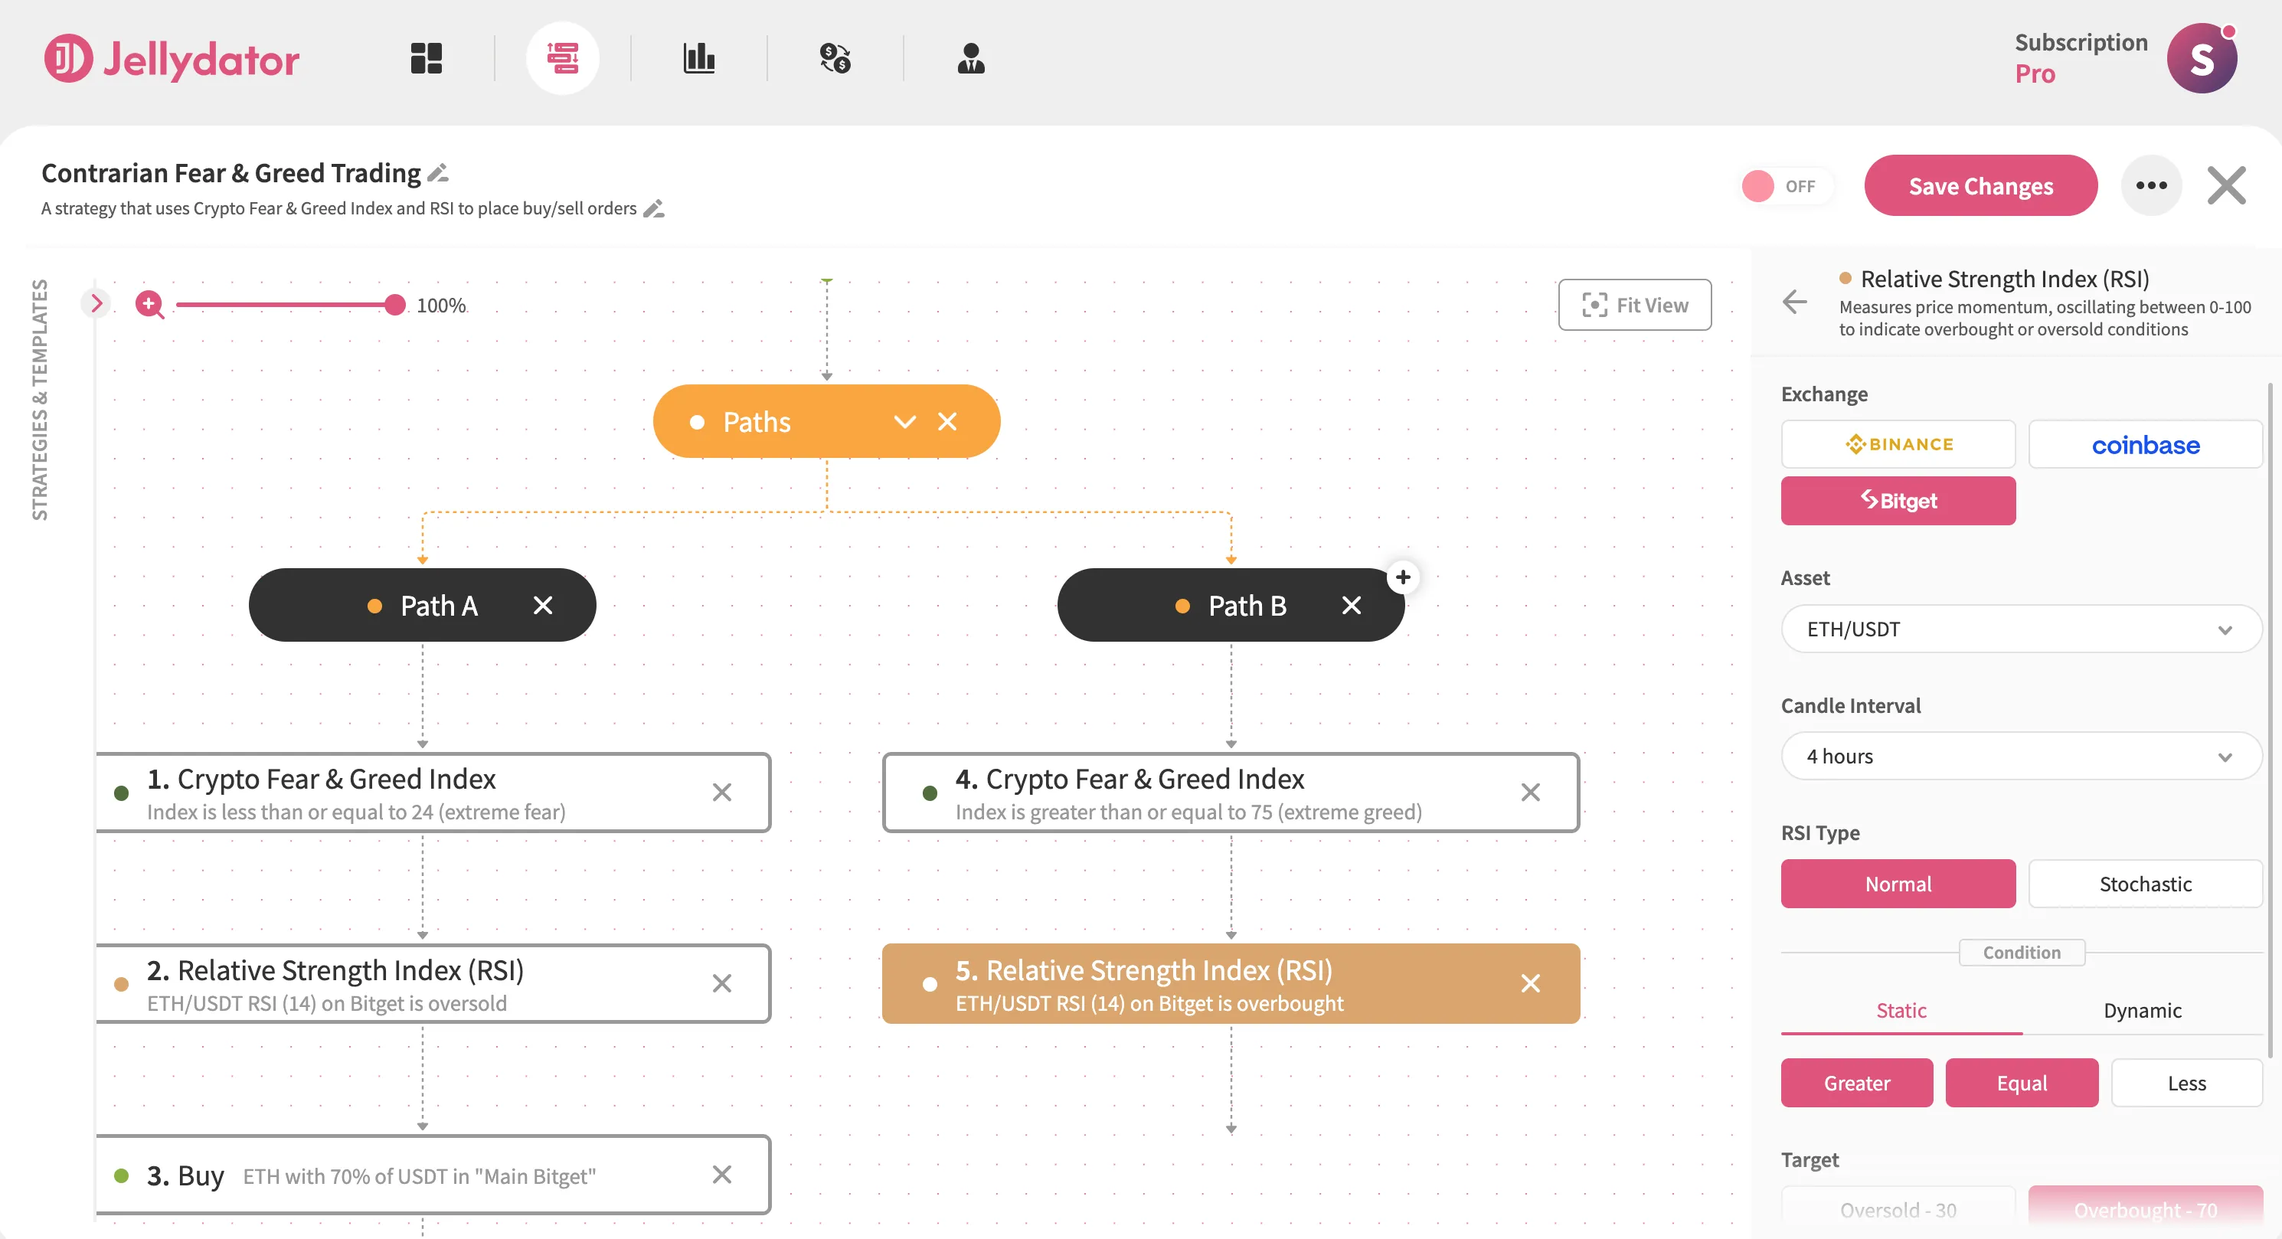The width and height of the screenshot is (2282, 1239).
Task: Switch to the Static condition tab
Action: tap(1901, 1011)
